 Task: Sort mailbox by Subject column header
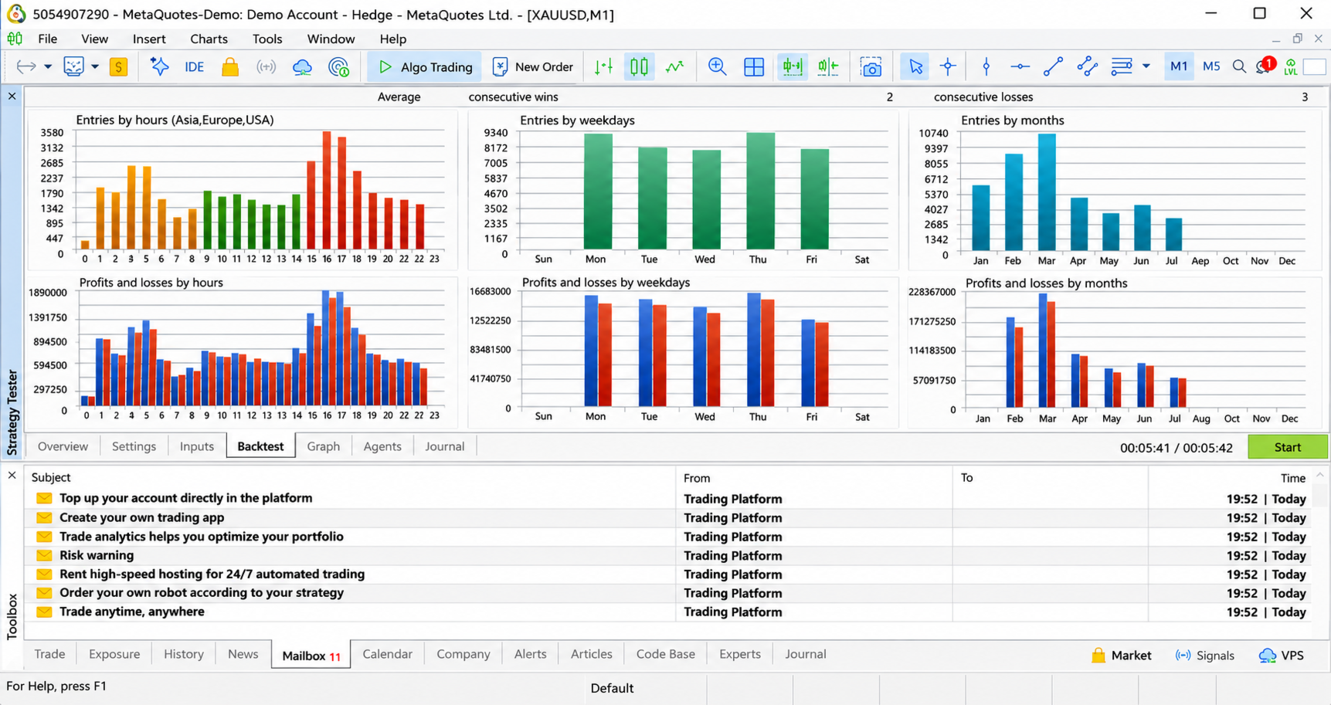351,478
